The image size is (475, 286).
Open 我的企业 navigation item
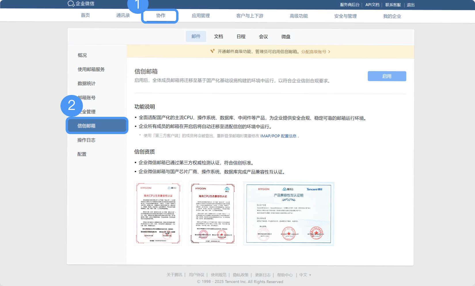(392, 16)
